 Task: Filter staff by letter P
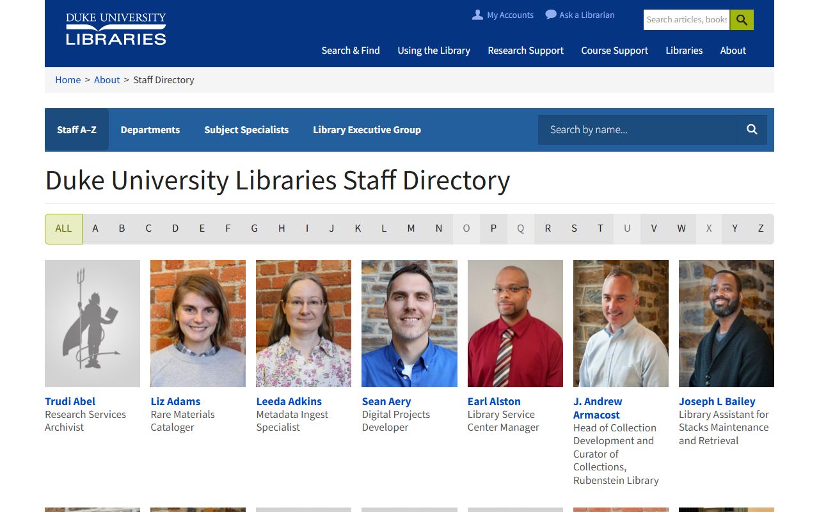[493, 228]
